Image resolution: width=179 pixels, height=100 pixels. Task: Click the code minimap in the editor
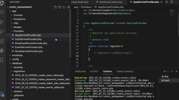tap(173, 13)
